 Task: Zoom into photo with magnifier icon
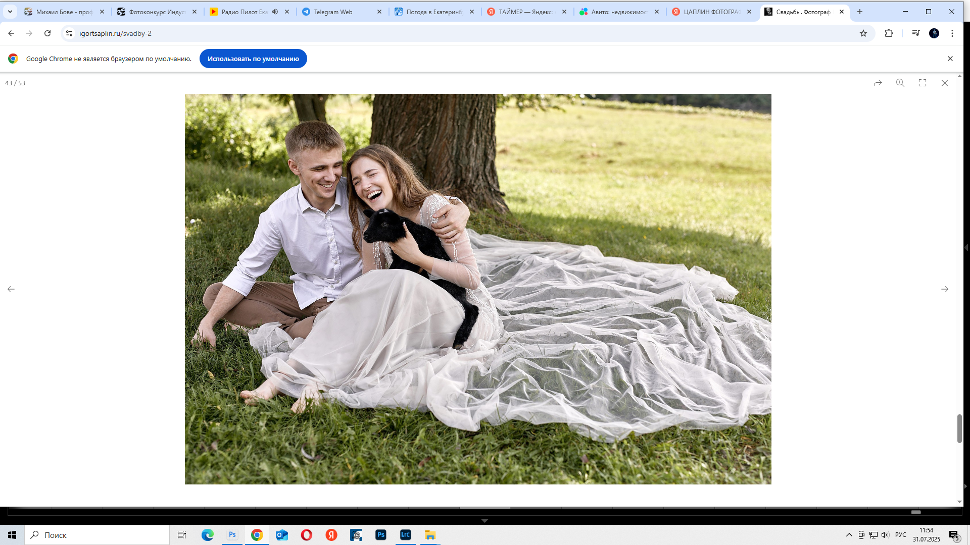coord(900,83)
